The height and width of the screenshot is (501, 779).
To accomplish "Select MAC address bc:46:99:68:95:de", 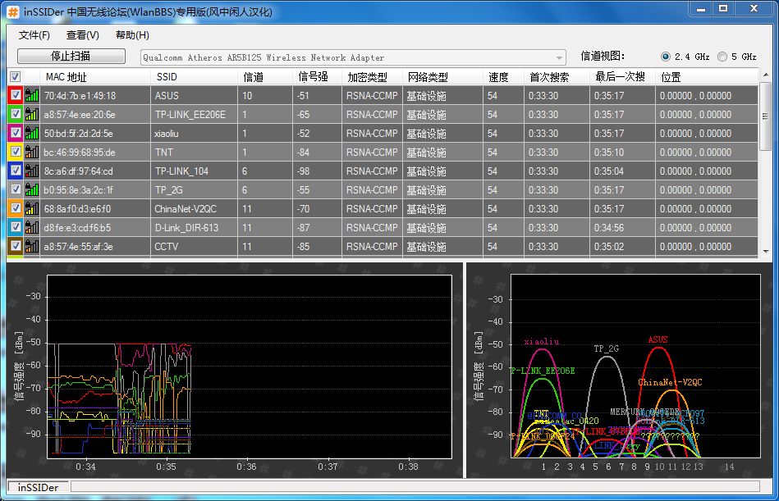I will (80, 153).
